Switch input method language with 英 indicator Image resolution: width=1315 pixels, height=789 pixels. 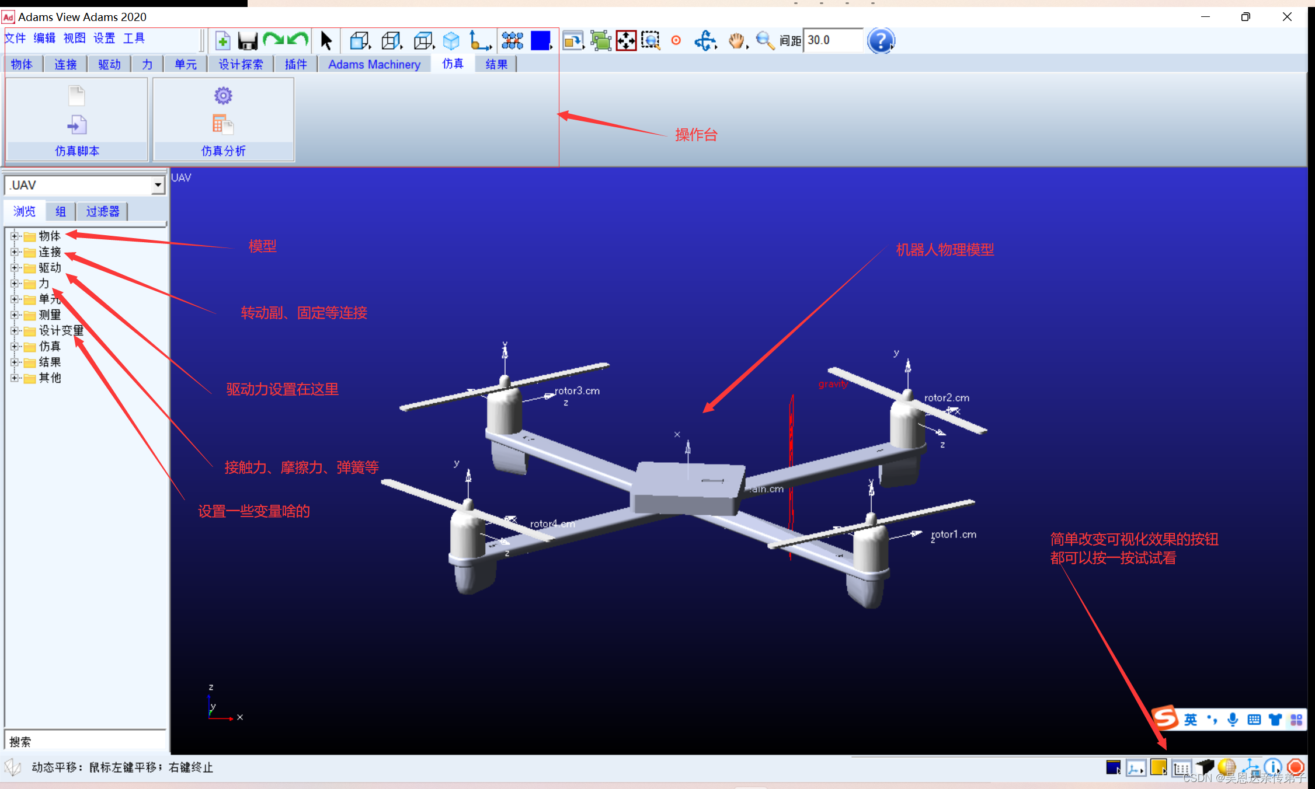(1191, 720)
